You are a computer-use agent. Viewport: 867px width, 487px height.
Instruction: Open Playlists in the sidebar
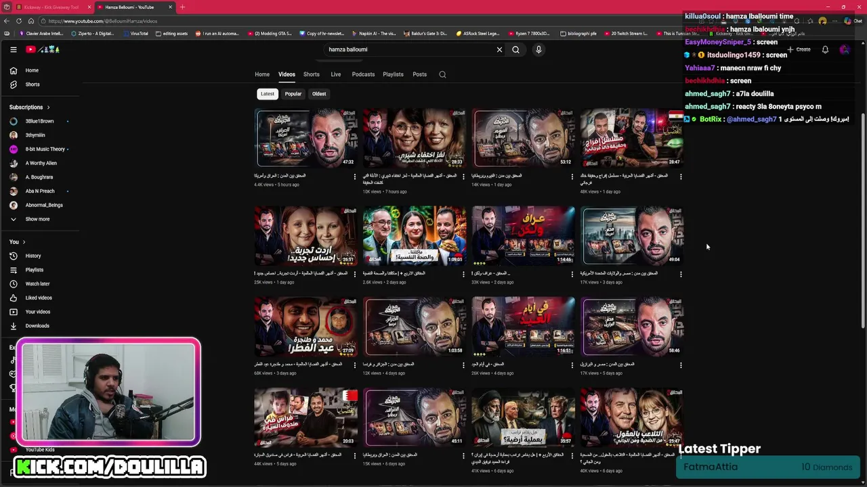34,270
